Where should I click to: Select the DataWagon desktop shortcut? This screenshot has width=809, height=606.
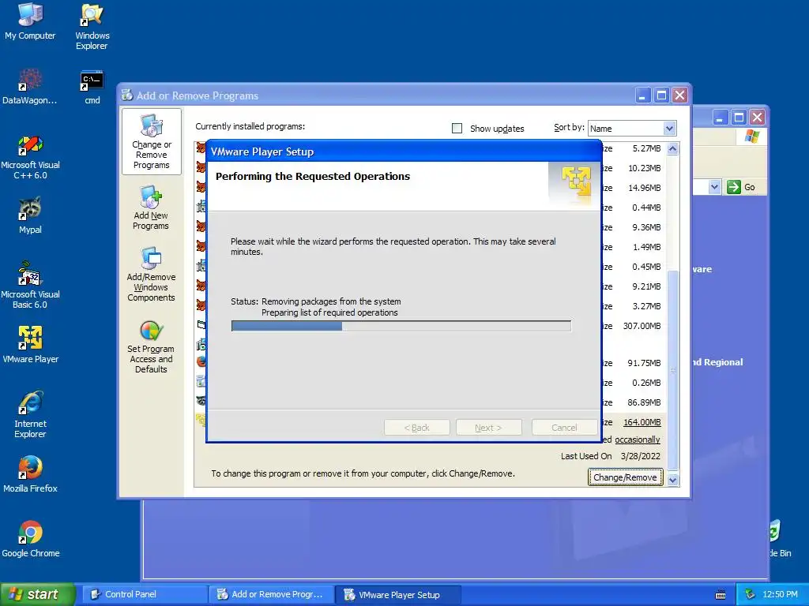point(30,85)
